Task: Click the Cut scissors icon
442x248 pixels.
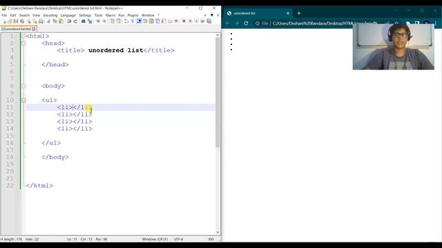Action: pyautogui.click(x=48, y=21)
